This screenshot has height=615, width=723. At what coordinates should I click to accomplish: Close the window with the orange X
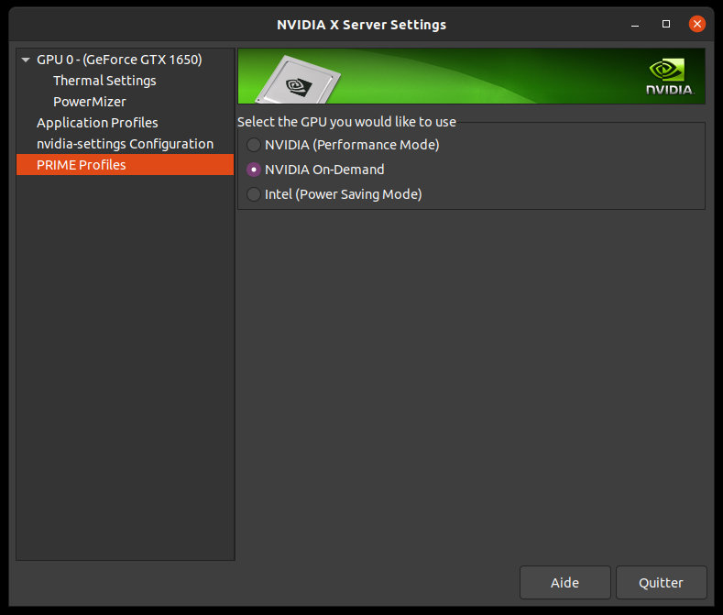coord(698,24)
